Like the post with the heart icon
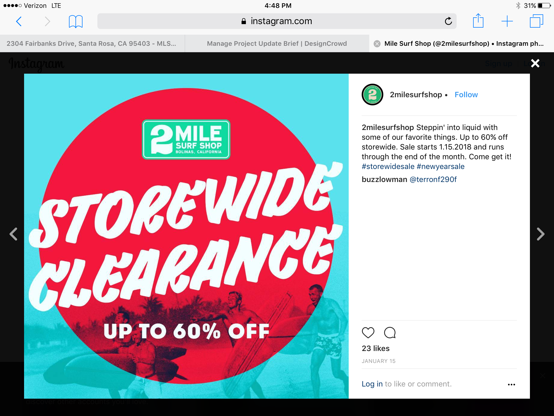Screen dimensions: 554x416 368,333
